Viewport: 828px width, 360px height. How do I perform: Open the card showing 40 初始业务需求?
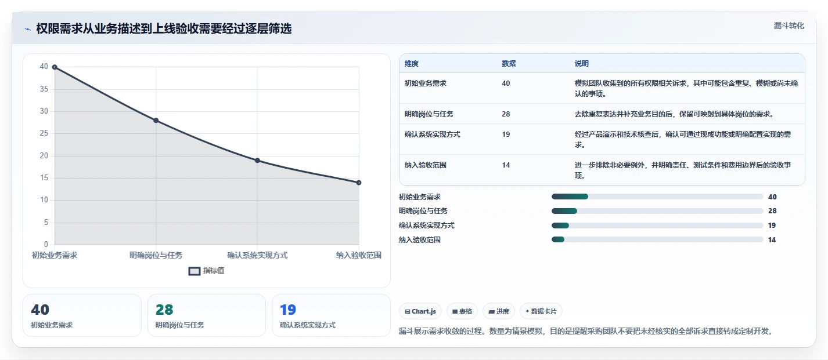point(82,315)
